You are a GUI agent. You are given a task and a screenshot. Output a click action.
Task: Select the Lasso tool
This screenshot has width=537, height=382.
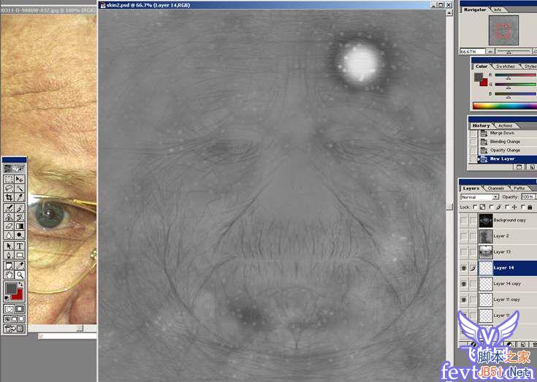tap(9, 188)
